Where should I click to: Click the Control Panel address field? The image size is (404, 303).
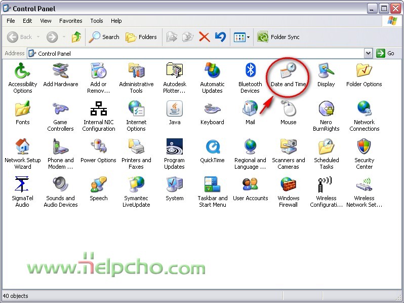(197, 53)
